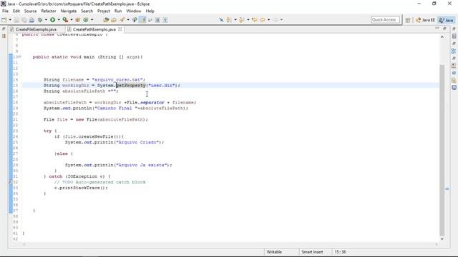Viewport: 458px width, 257px height.
Task: Click the Debug bug icon
Action: pos(40,20)
